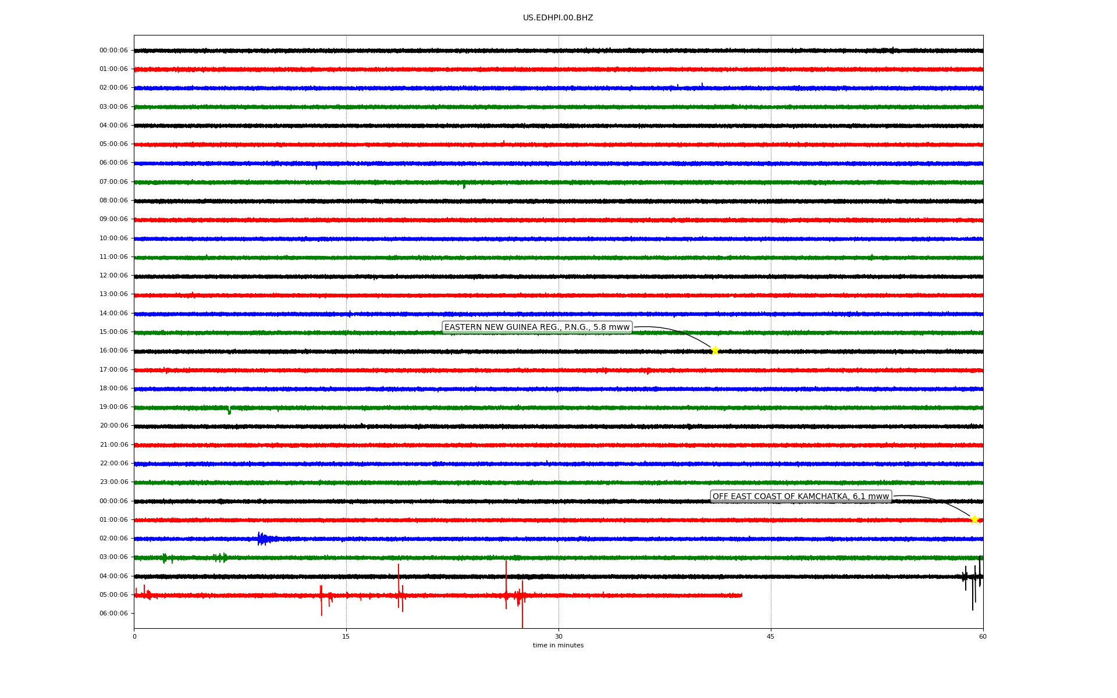Viewport: 1117px width, 698px height.
Task: Click the large black spikes ending the 04:00:06 trace
Action: pyautogui.click(x=972, y=582)
